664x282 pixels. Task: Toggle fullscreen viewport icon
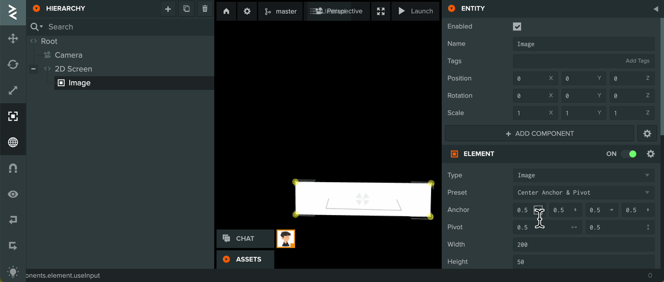coord(381,11)
